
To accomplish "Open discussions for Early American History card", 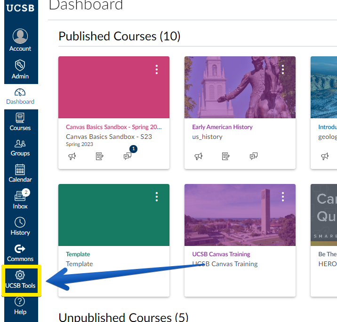I will (254, 156).
